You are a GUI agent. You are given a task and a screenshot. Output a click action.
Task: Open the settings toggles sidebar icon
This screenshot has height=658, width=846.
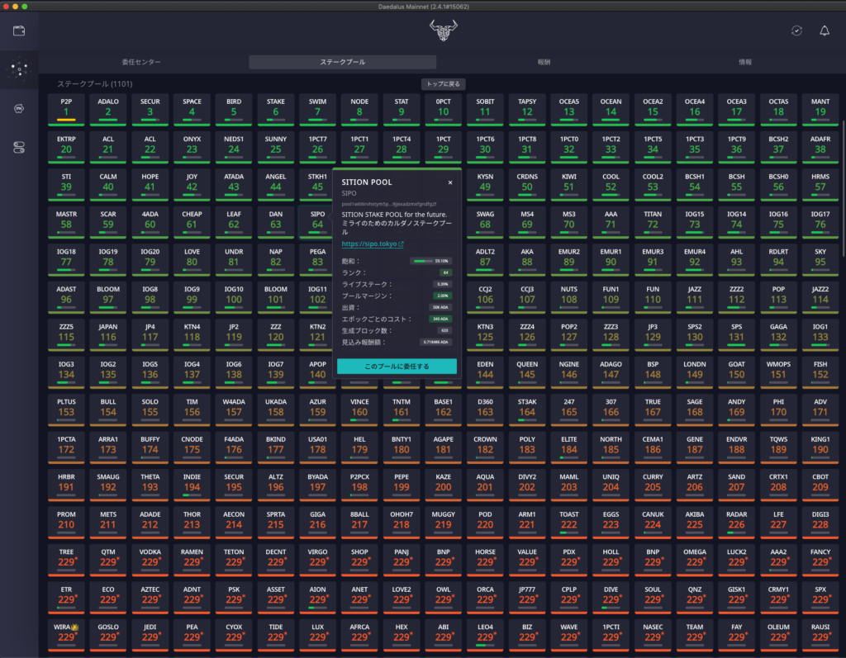click(x=19, y=147)
